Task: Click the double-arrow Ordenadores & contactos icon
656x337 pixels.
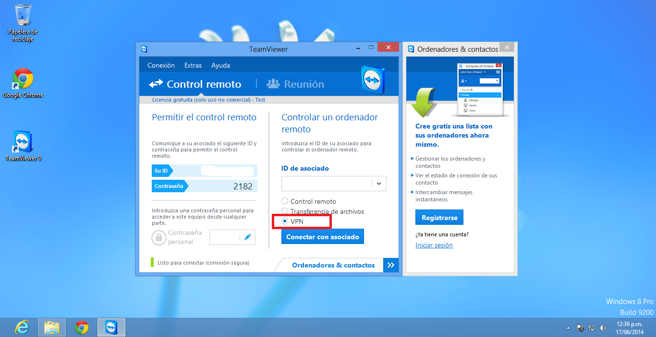Action: (391, 265)
